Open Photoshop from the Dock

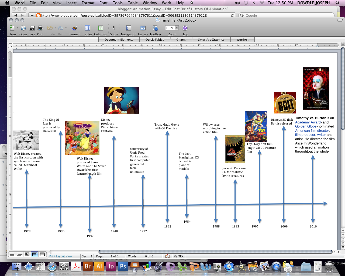(123, 267)
